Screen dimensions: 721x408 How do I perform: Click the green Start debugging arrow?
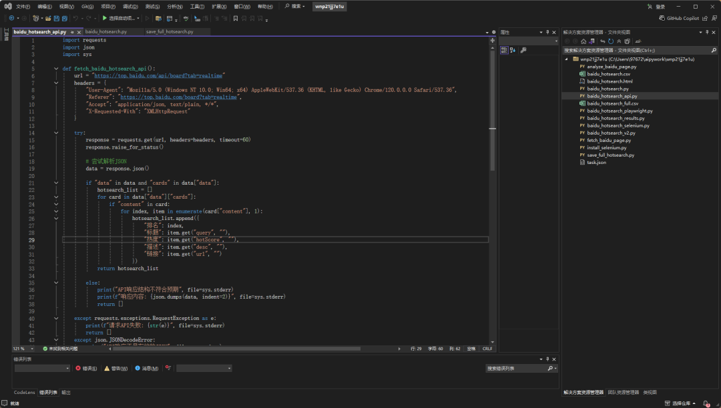pos(105,19)
